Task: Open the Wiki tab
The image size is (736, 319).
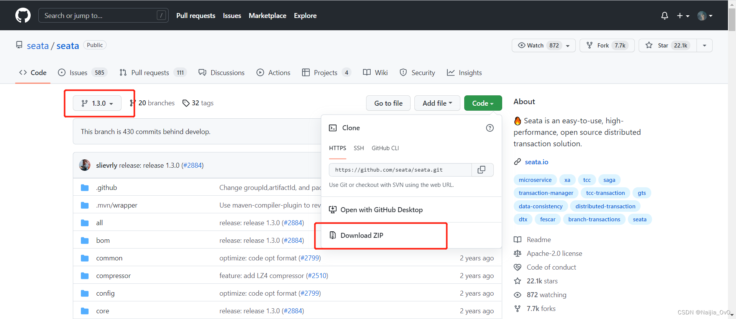Action: click(x=375, y=72)
